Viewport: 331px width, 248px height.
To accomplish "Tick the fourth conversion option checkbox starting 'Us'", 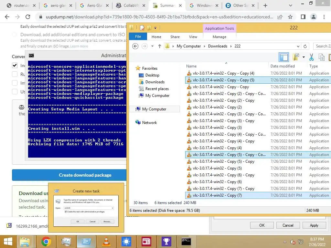I will [x=15, y=91].
